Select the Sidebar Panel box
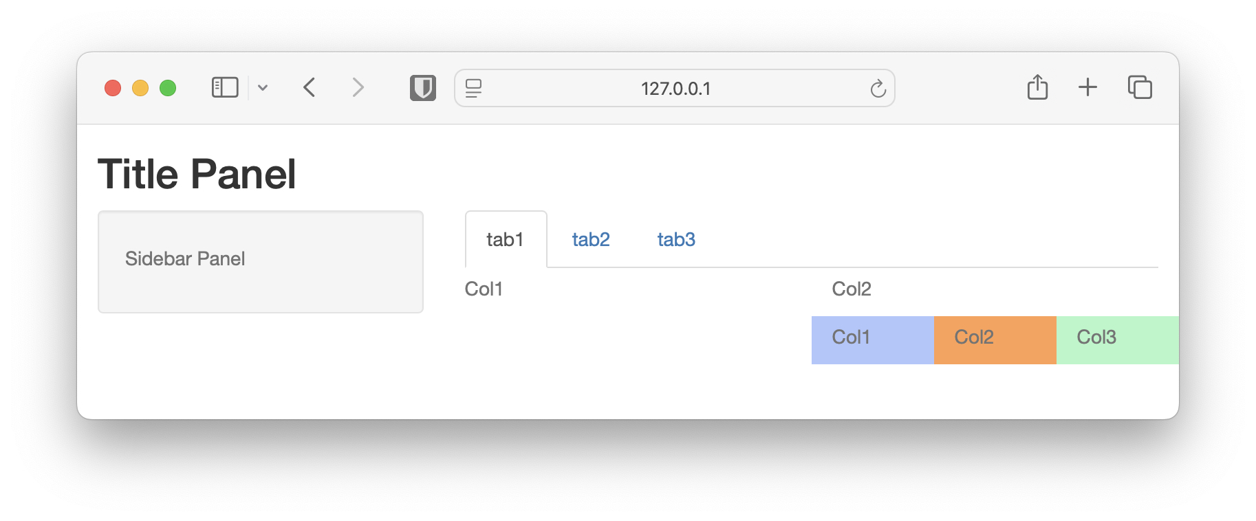 coord(261,262)
